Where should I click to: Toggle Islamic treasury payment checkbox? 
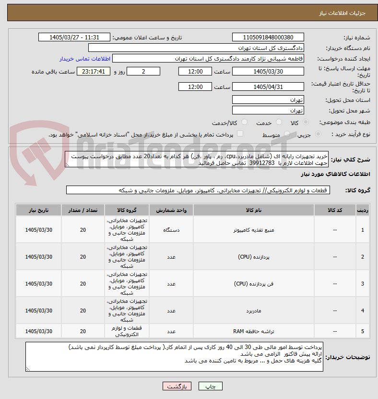pyautogui.click(x=240, y=134)
